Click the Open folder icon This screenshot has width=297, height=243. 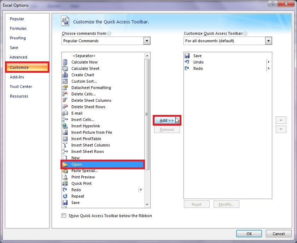[65, 164]
